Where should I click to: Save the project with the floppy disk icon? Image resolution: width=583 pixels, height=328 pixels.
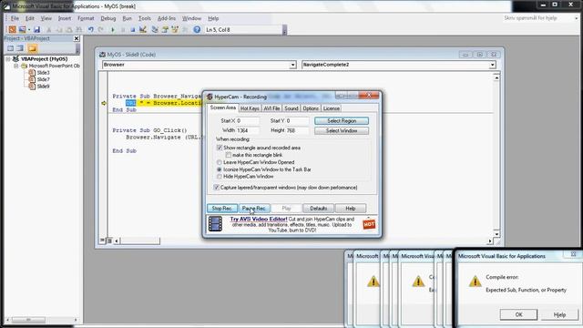click(36, 29)
